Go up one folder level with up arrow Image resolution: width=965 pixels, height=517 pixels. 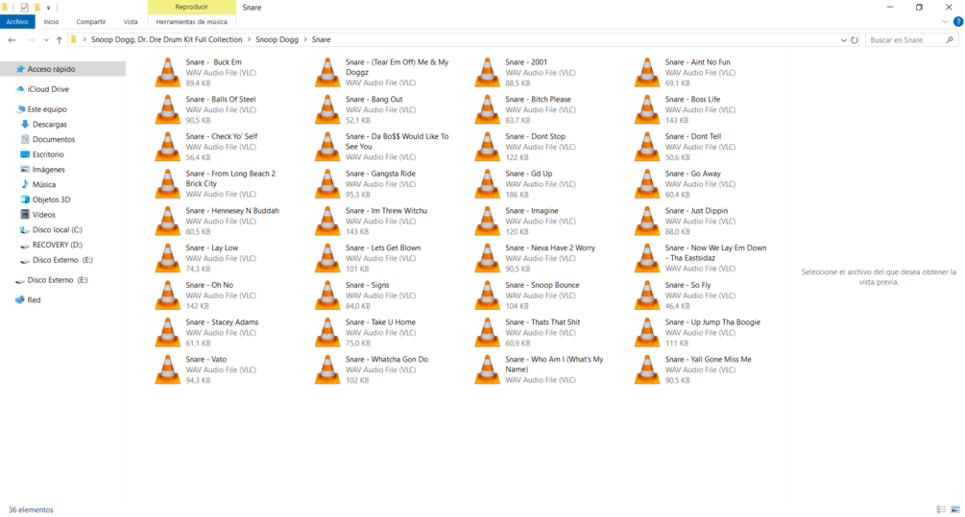[x=60, y=40]
